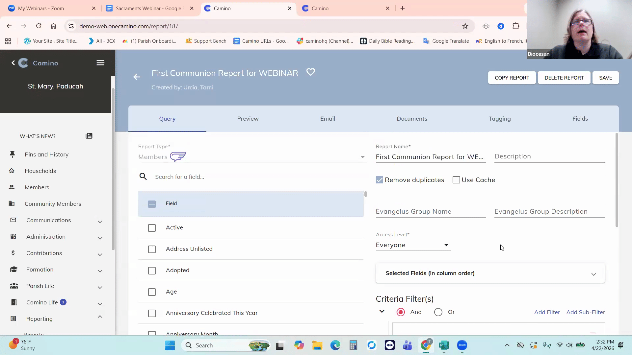Reload the page in the browser

point(39,26)
